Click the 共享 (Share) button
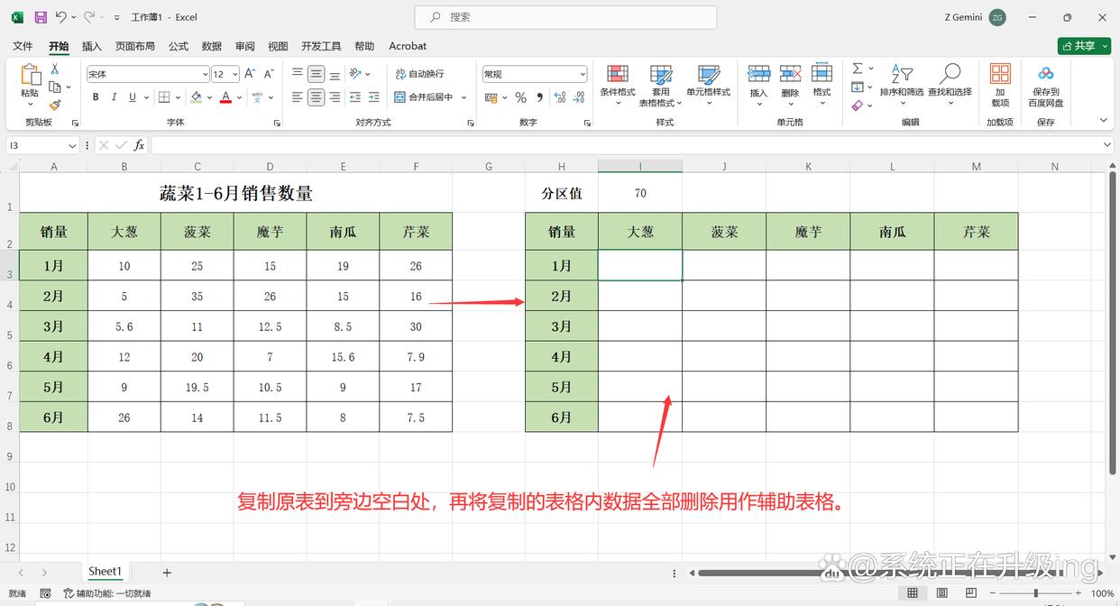Screen dimensions: 1120x606 [x=1084, y=46]
